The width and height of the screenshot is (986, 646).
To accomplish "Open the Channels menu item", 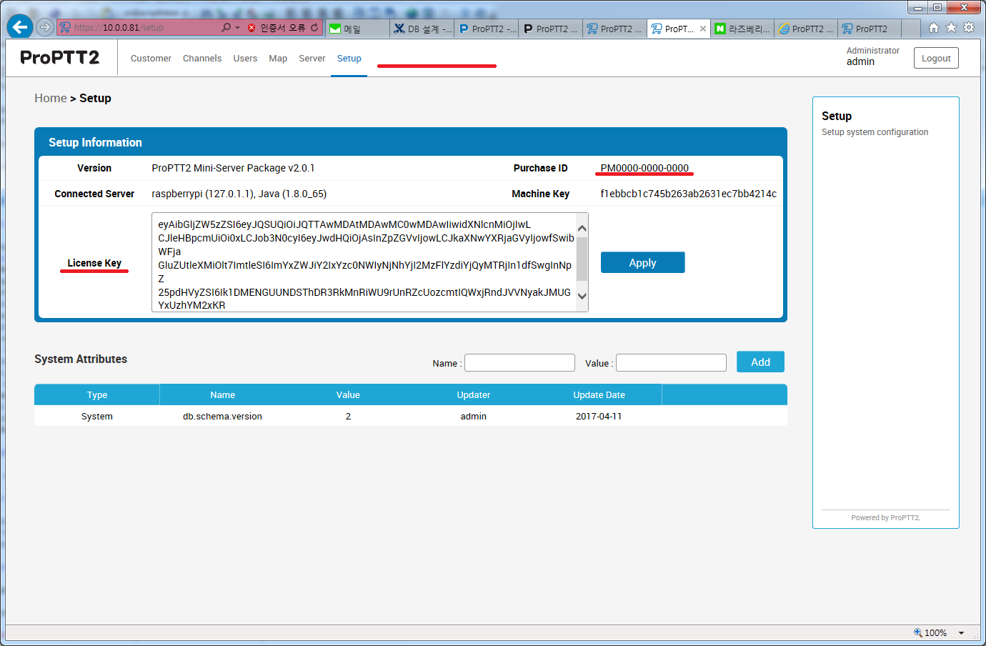I will click(x=202, y=59).
